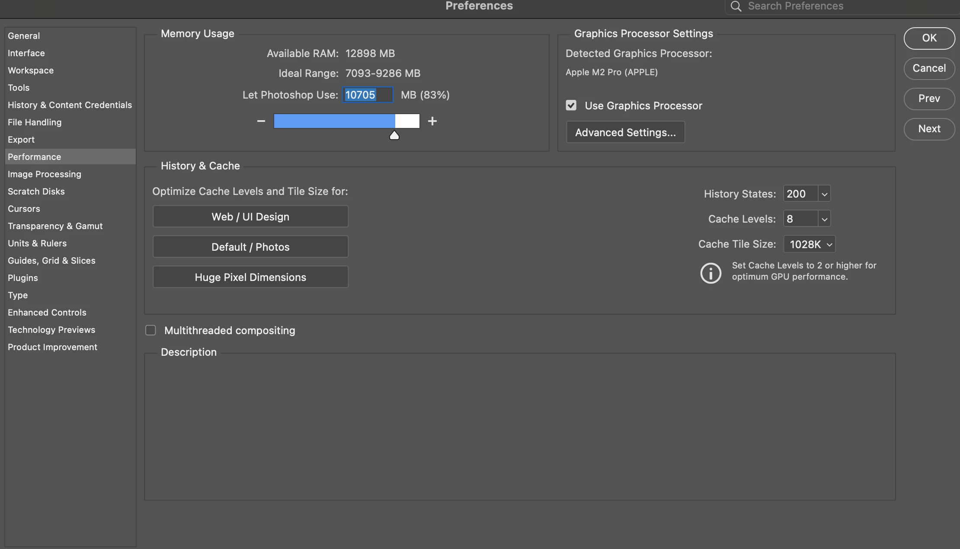Open the Cache Tile Size dropdown
The image size is (960, 549).
pyautogui.click(x=809, y=244)
